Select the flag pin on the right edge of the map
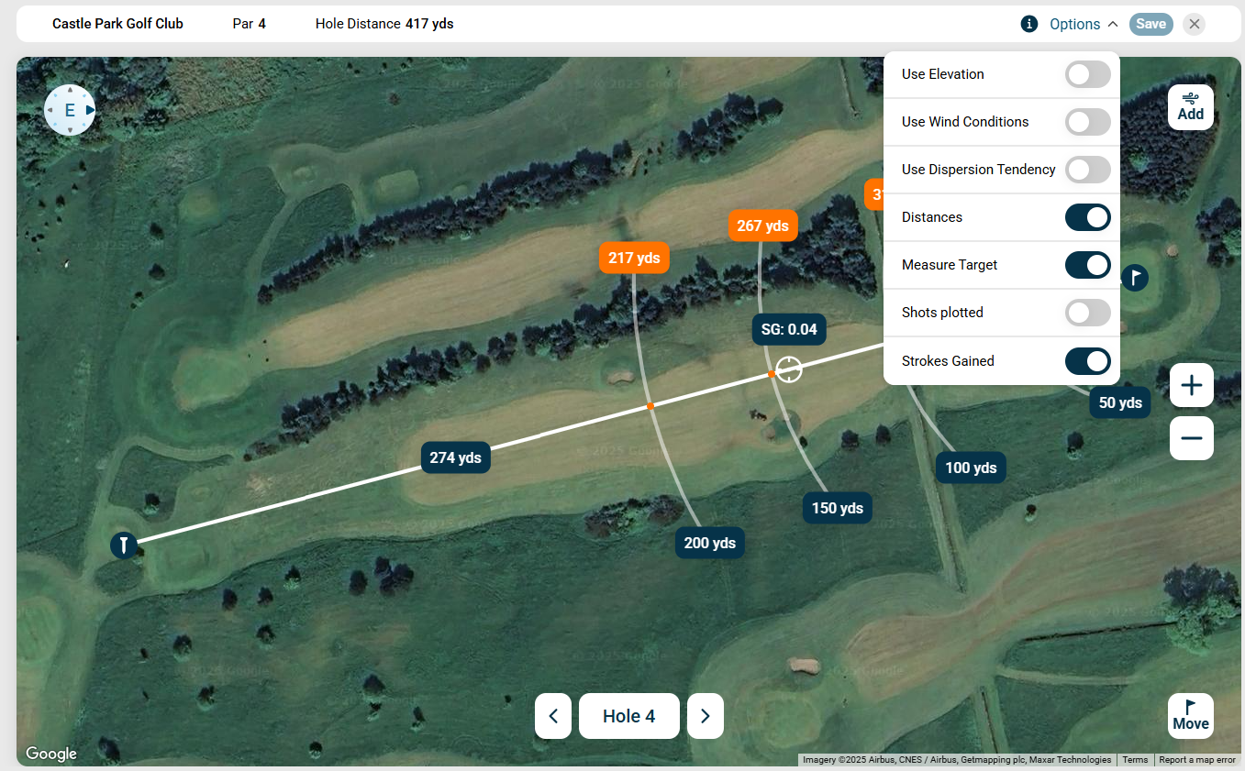 tap(1135, 278)
